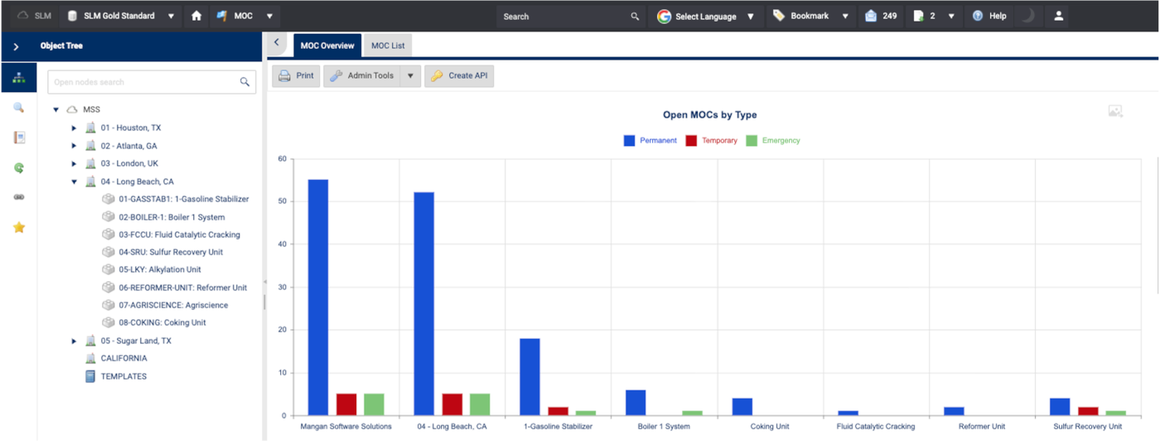Switch to the MOC List tab
The width and height of the screenshot is (1160, 441).
[x=388, y=46]
